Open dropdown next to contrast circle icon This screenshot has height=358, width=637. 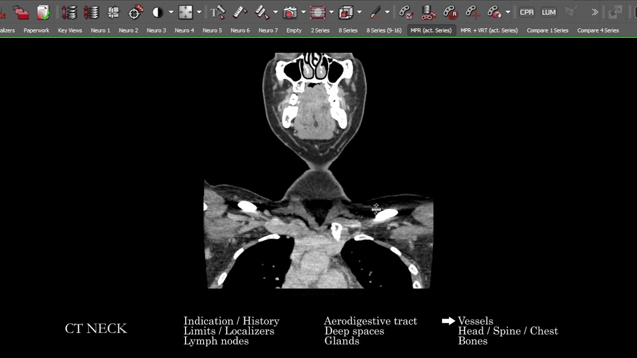pos(171,12)
